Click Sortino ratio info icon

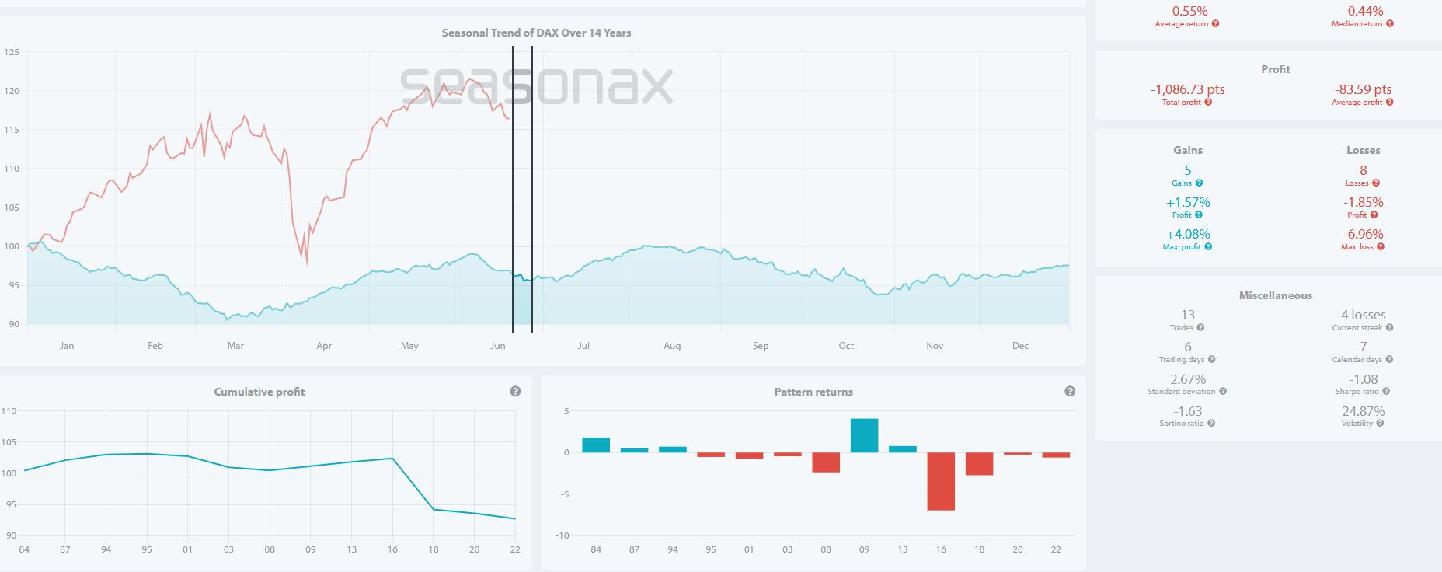point(1211,424)
